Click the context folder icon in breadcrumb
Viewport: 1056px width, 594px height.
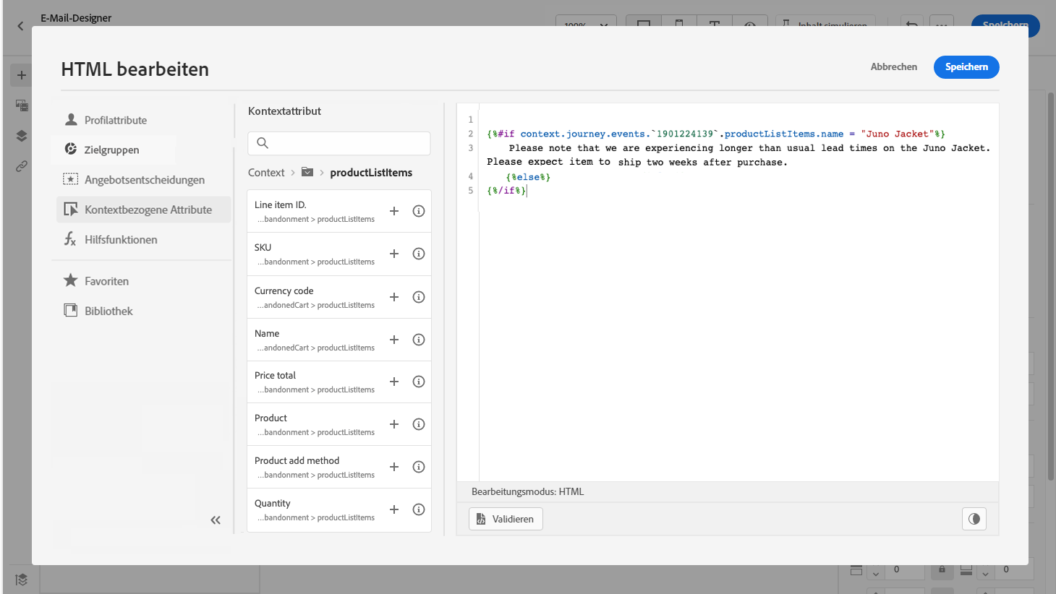pos(307,172)
